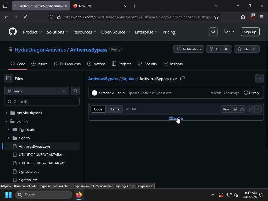
Task: Open the GitHub search magnifier button
Action: (x=213, y=32)
